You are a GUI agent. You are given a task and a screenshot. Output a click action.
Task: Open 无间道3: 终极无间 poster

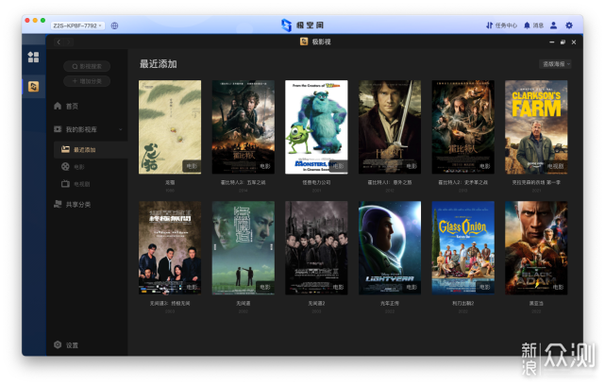pyautogui.click(x=170, y=247)
